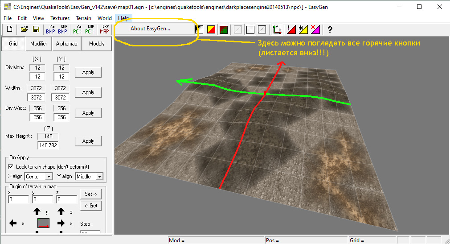
Task: Click the origin x coordinate field
Action: coord(19,199)
